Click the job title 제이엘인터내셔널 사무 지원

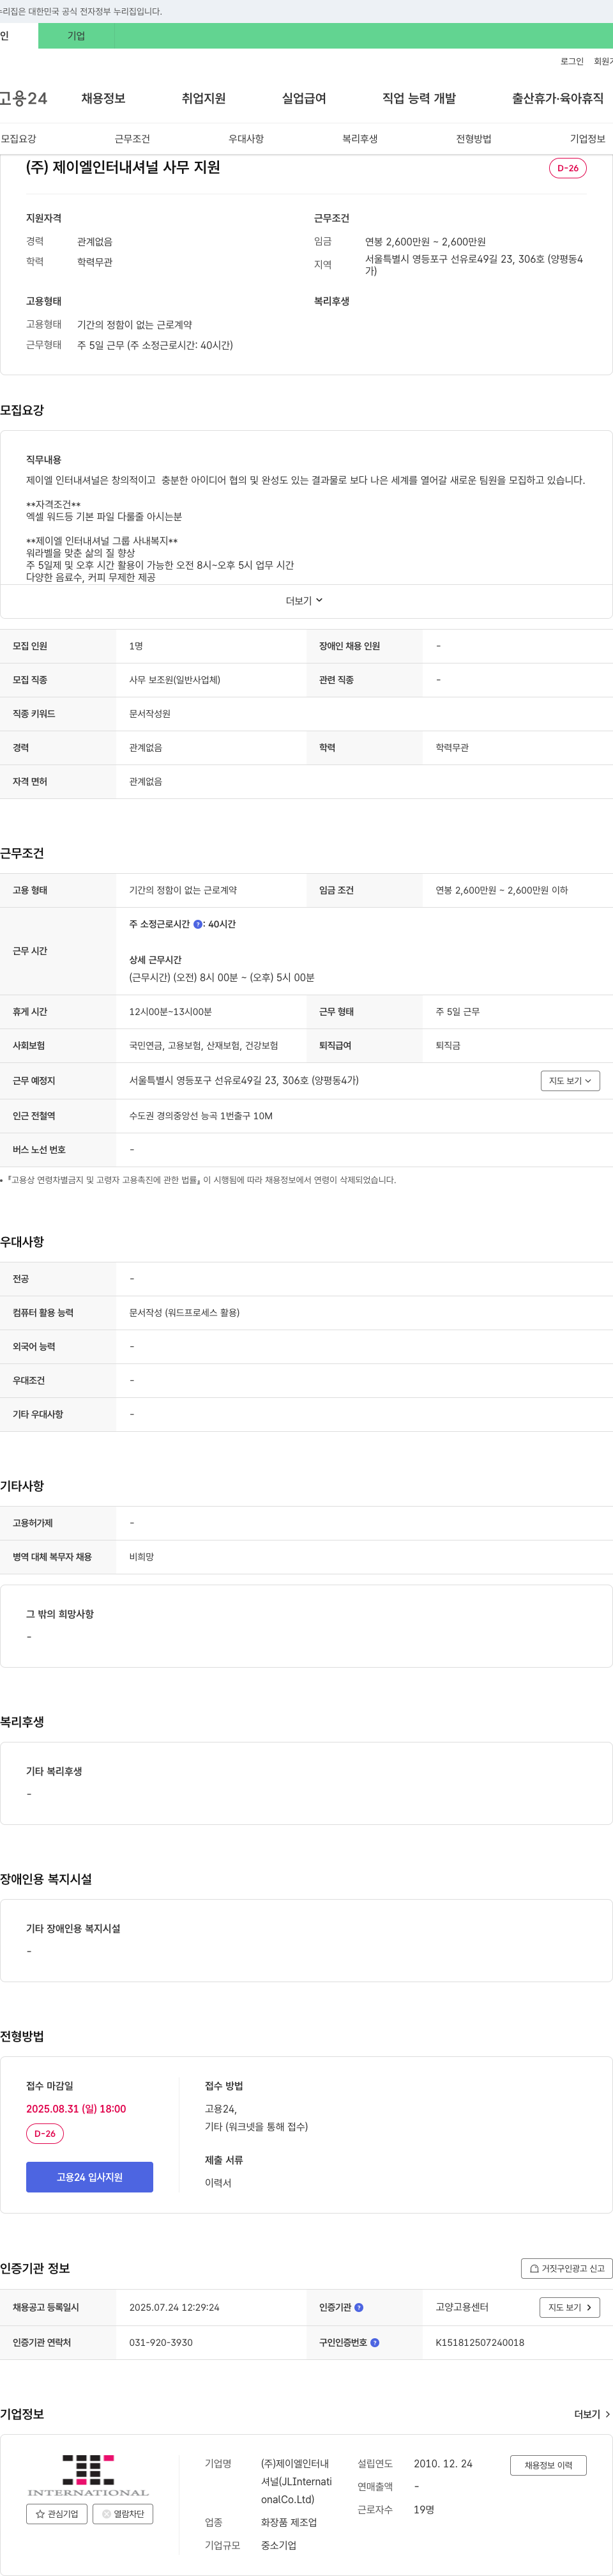pyautogui.click(x=123, y=168)
